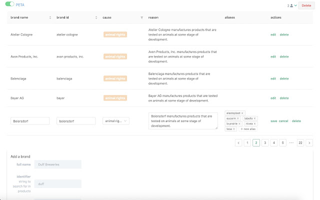Go to next page arrow
Image resolution: width=320 pixels, height=200 pixels.
point(309,143)
